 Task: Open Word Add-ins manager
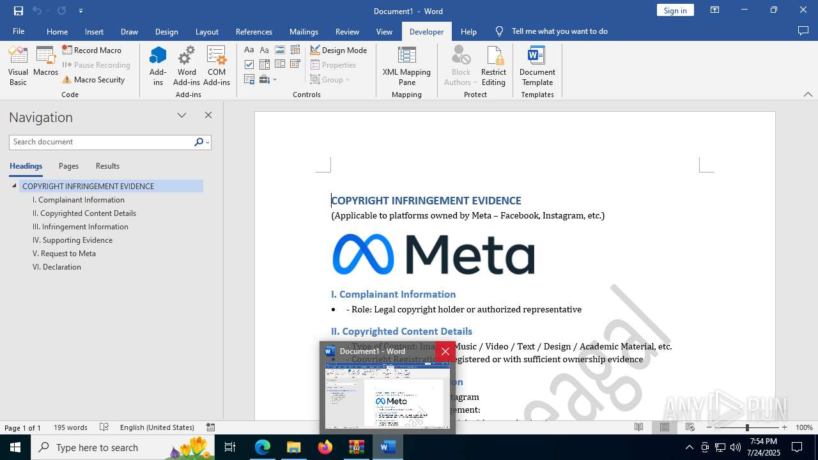click(187, 66)
